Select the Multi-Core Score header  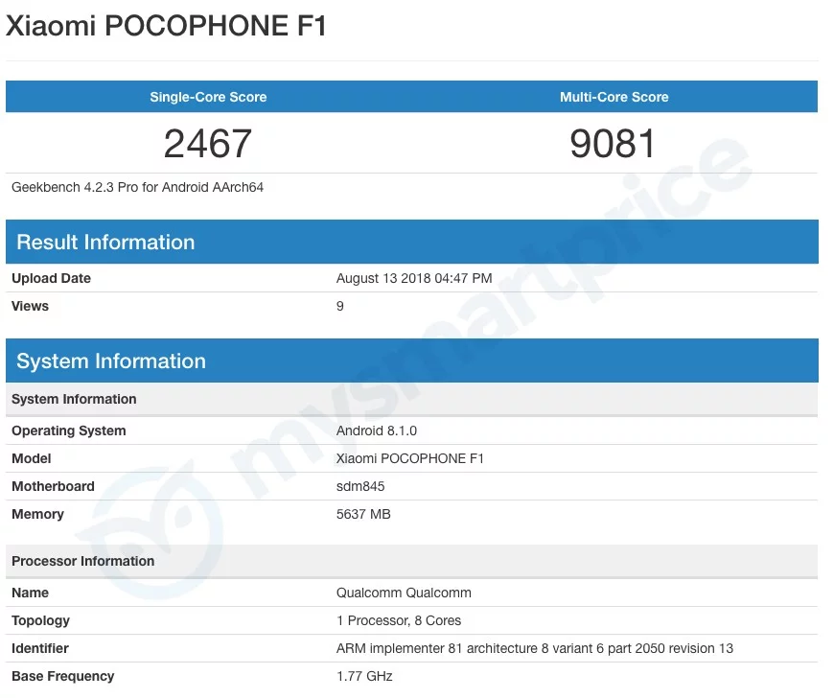[614, 96]
